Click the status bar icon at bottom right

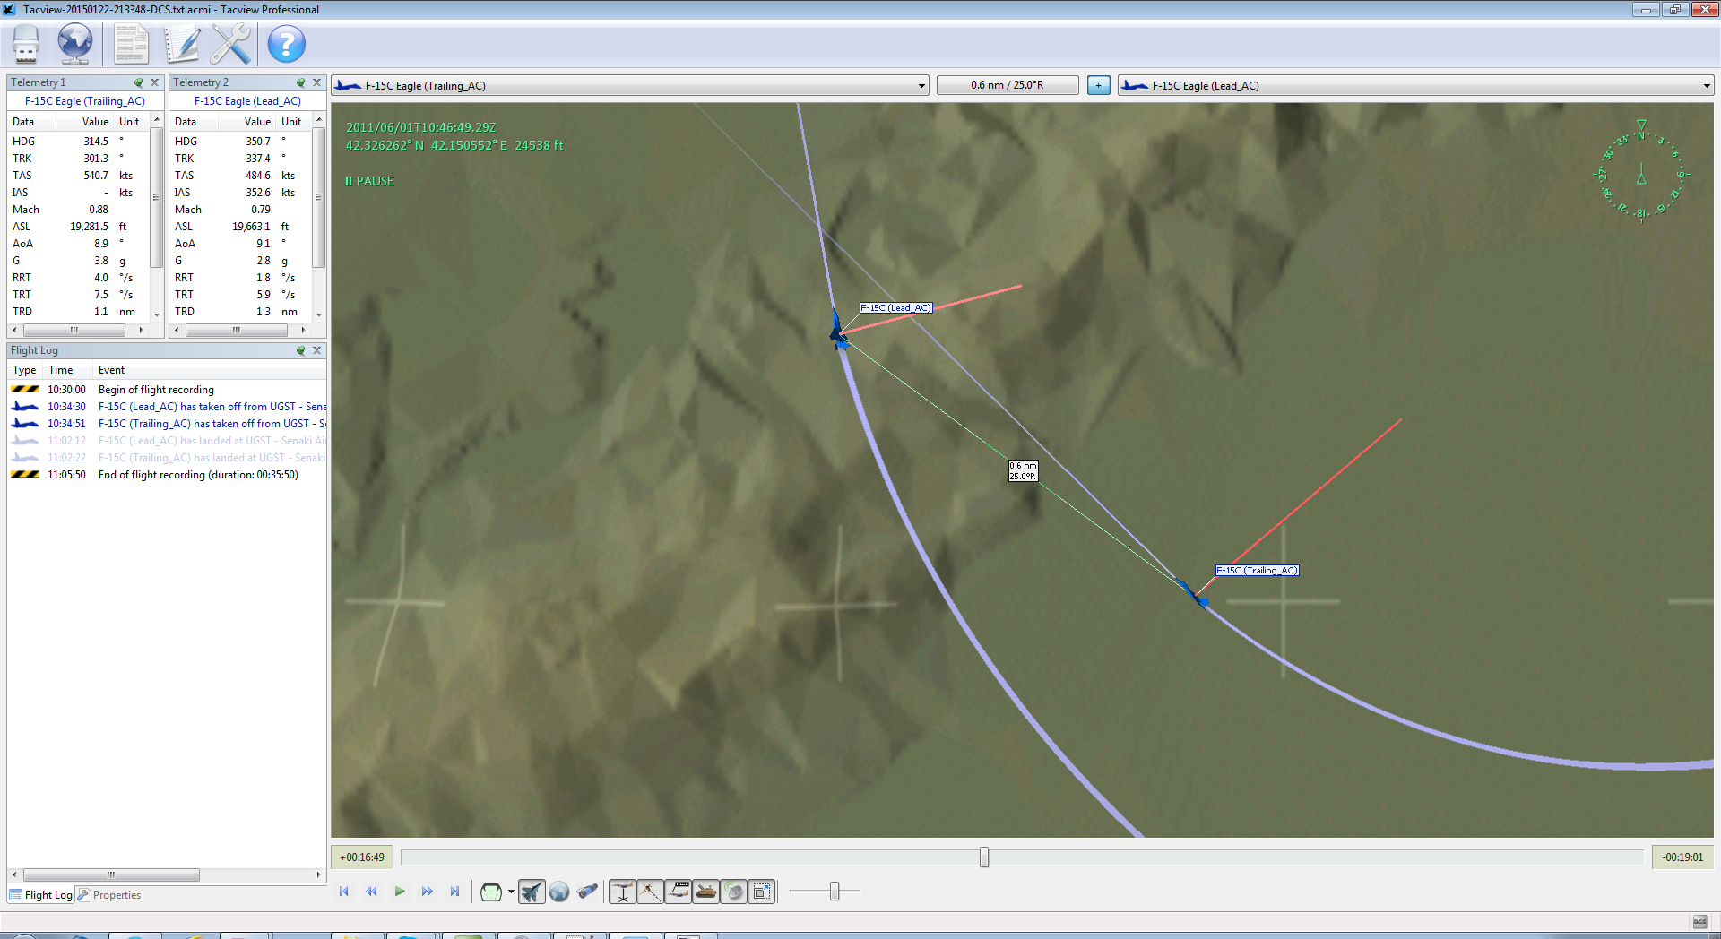tap(1699, 922)
